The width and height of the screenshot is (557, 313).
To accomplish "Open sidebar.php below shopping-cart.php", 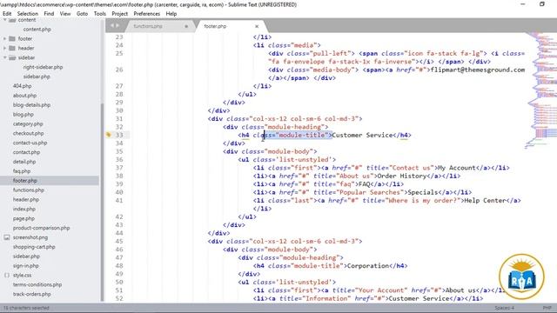I will click(26, 256).
